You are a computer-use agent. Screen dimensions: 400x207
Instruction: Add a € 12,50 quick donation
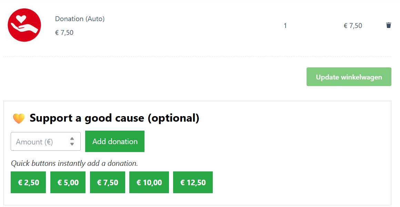[x=193, y=182]
